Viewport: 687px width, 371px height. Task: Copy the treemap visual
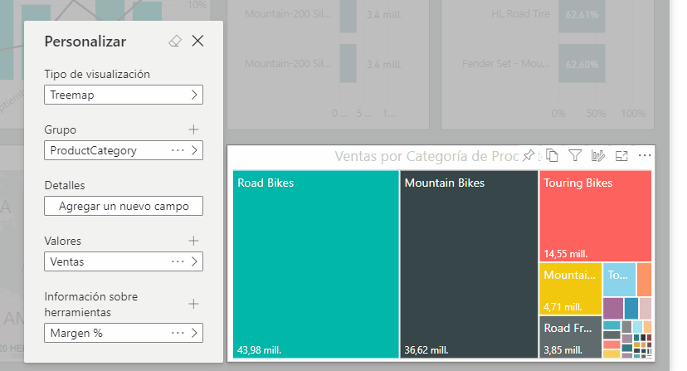(552, 155)
